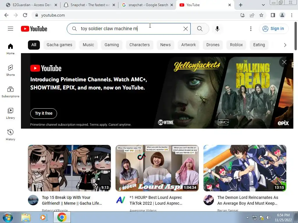Open Shorts from the sidebar

coord(10,70)
